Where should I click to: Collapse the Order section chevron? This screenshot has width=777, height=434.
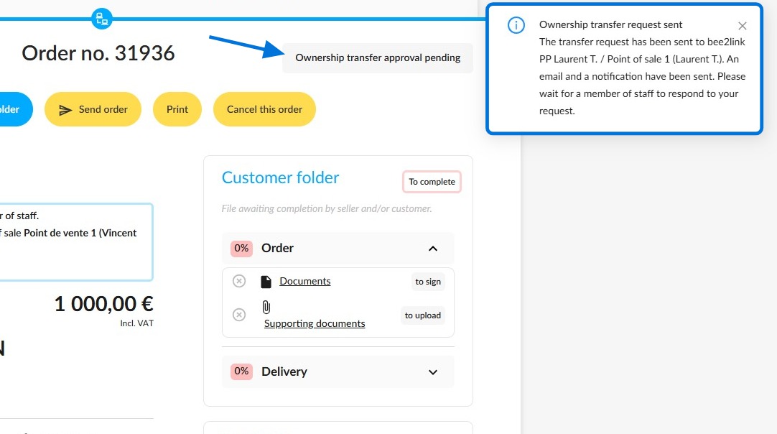tap(432, 248)
